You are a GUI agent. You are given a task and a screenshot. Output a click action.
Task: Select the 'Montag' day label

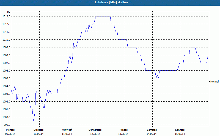(x=10, y=130)
